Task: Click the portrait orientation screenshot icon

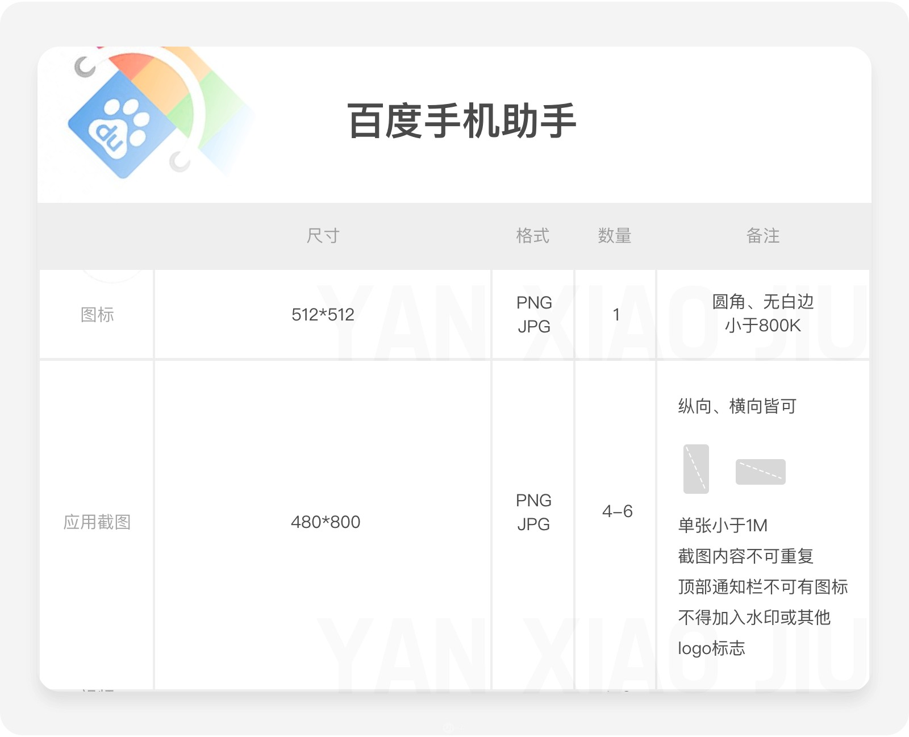Action: [696, 469]
